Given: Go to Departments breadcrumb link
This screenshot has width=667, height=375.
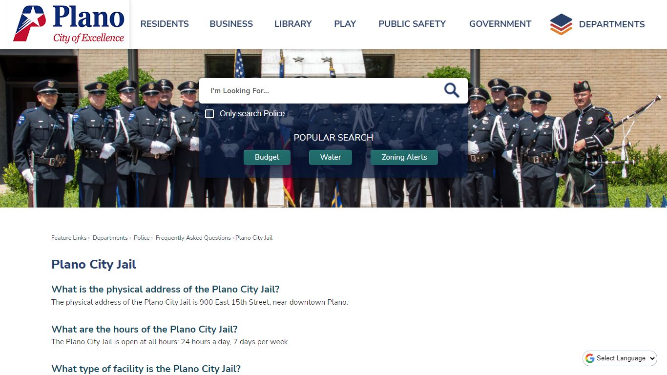Looking at the screenshot, I should click(110, 238).
